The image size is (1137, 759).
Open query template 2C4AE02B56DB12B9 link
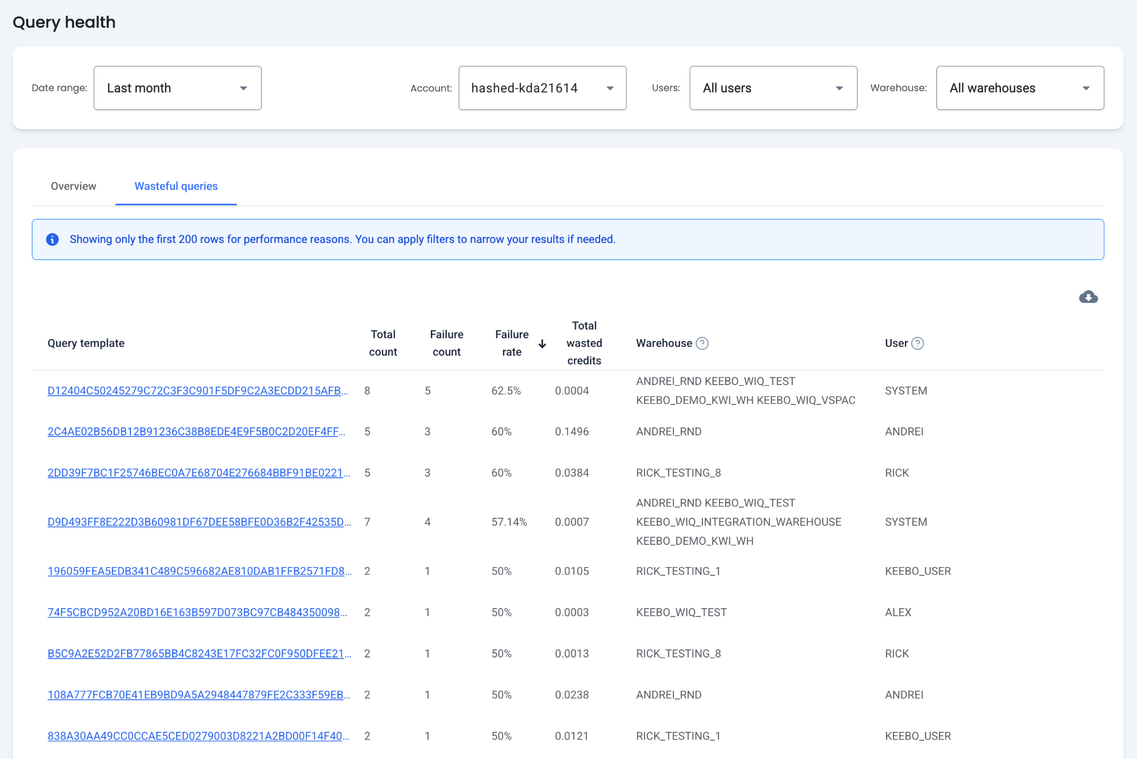(x=196, y=432)
